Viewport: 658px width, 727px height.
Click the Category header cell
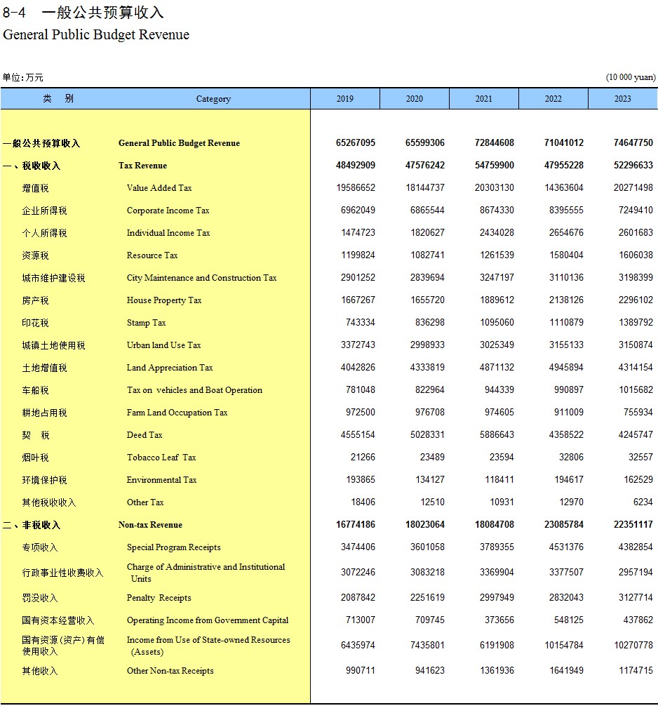(213, 99)
